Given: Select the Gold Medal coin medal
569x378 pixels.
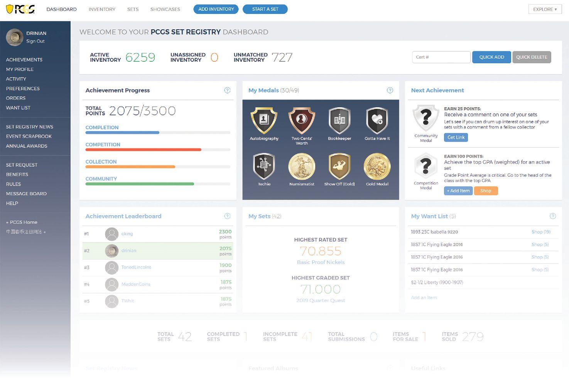Looking at the screenshot, I should tap(377, 167).
